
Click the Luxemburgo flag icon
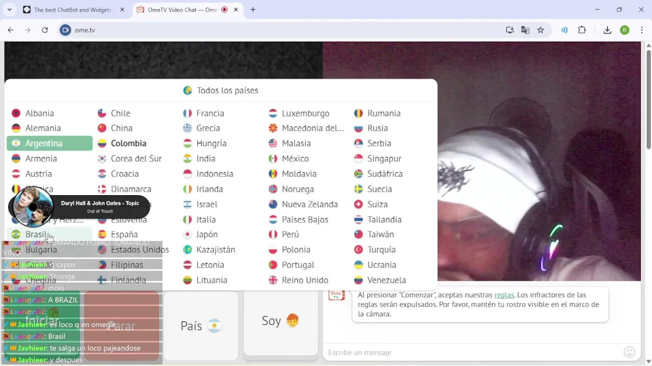(x=273, y=113)
